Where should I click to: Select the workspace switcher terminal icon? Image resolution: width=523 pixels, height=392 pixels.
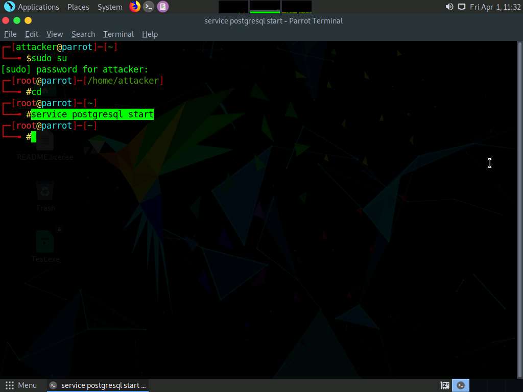[x=461, y=385]
